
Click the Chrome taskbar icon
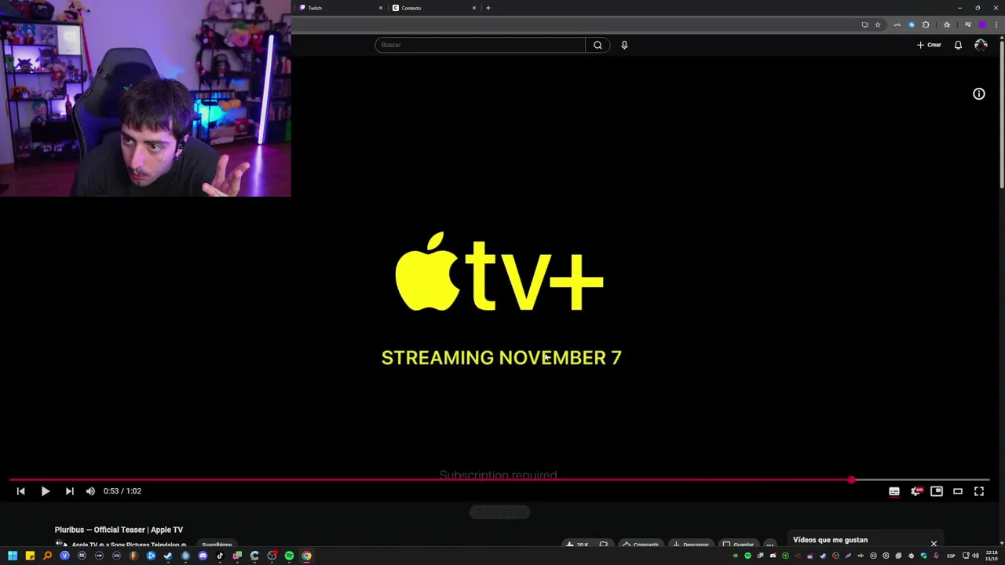[x=306, y=556]
